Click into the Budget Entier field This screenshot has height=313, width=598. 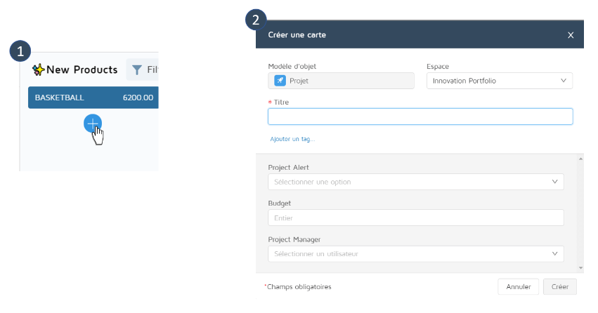pyautogui.click(x=415, y=218)
